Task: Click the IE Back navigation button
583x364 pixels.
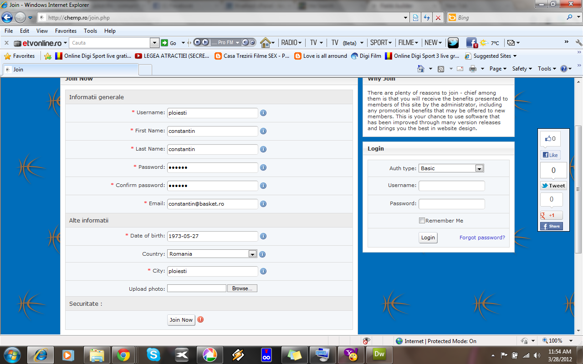Action: point(7,18)
